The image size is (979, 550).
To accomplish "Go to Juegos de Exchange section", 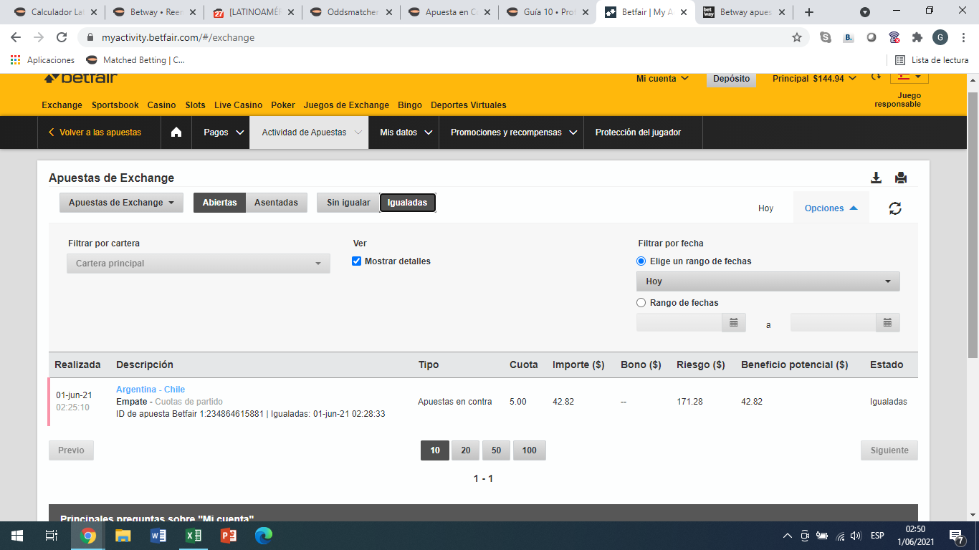I will click(x=346, y=105).
